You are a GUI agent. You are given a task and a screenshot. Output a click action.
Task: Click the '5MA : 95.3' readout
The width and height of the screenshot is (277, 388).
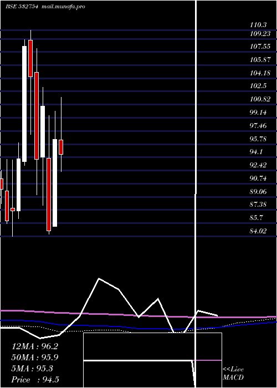coord(32,369)
